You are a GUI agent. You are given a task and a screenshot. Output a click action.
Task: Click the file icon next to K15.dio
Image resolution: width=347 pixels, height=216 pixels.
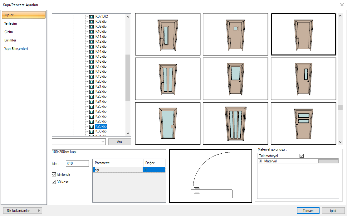pyautogui.click(x=91, y=56)
